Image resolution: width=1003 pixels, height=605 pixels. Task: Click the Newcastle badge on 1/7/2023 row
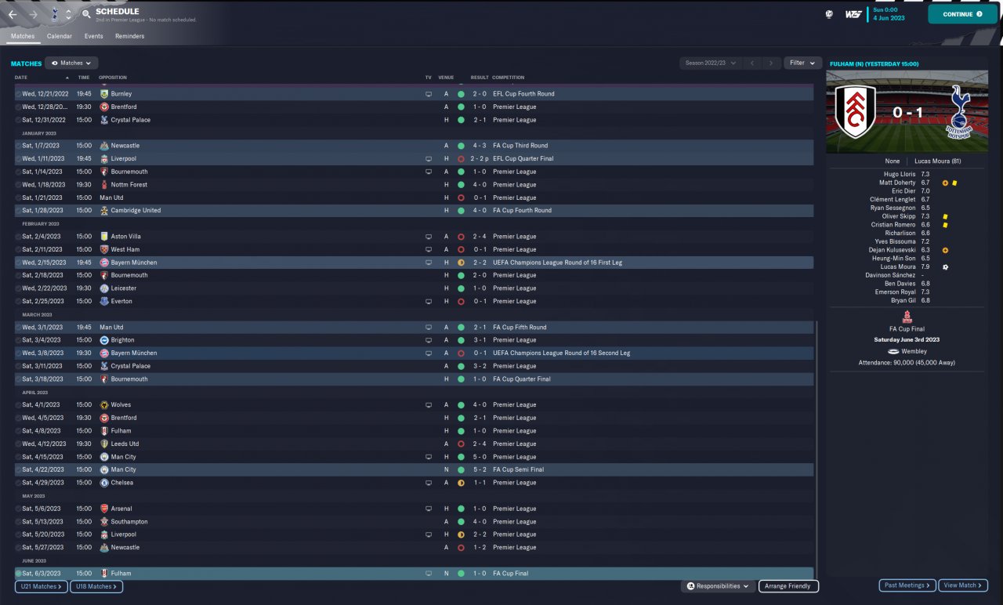104,146
